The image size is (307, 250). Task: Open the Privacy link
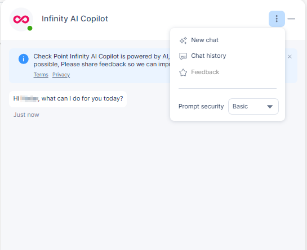pos(61,75)
